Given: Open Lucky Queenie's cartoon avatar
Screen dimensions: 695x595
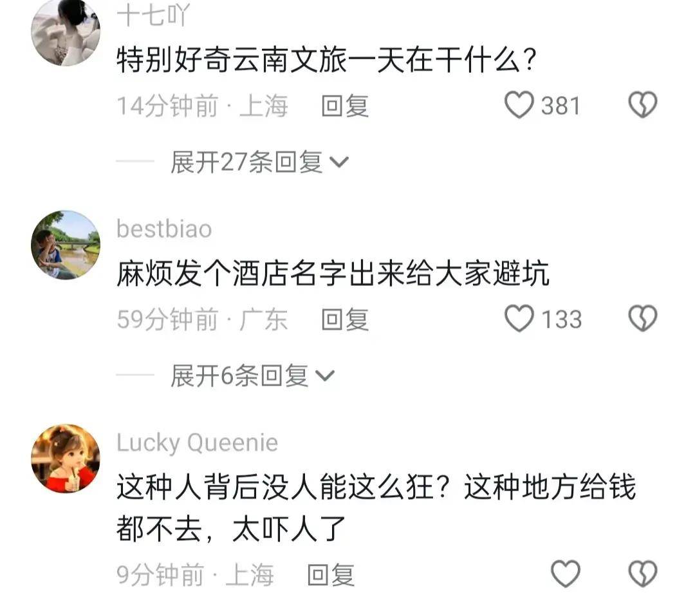Looking at the screenshot, I should pos(66,458).
